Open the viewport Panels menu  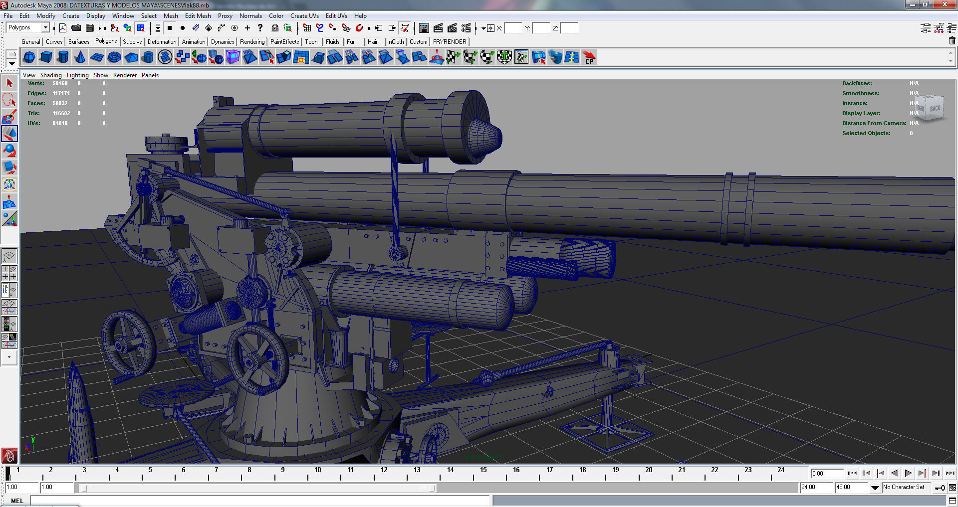point(150,75)
